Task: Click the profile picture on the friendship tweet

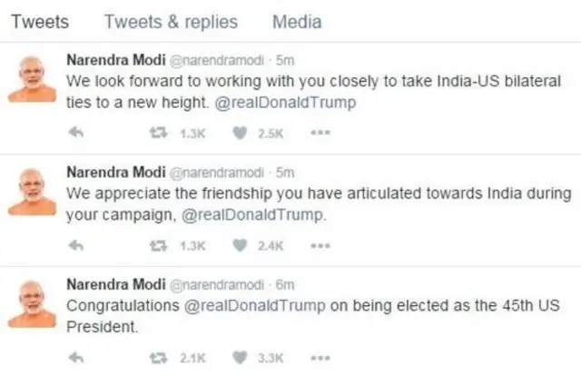Action: click(32, 193)
